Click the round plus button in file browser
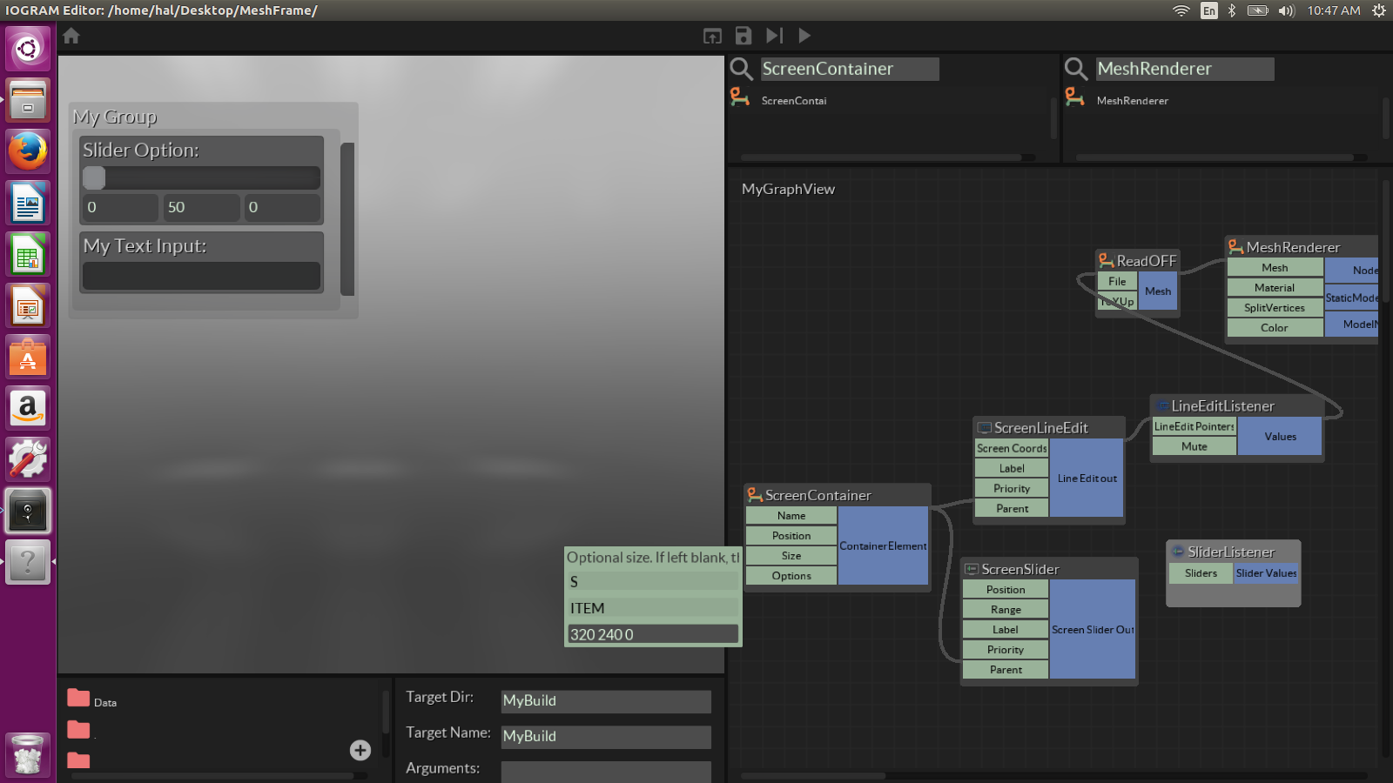This screenshot has height=783, width=1393. [360, 750]
